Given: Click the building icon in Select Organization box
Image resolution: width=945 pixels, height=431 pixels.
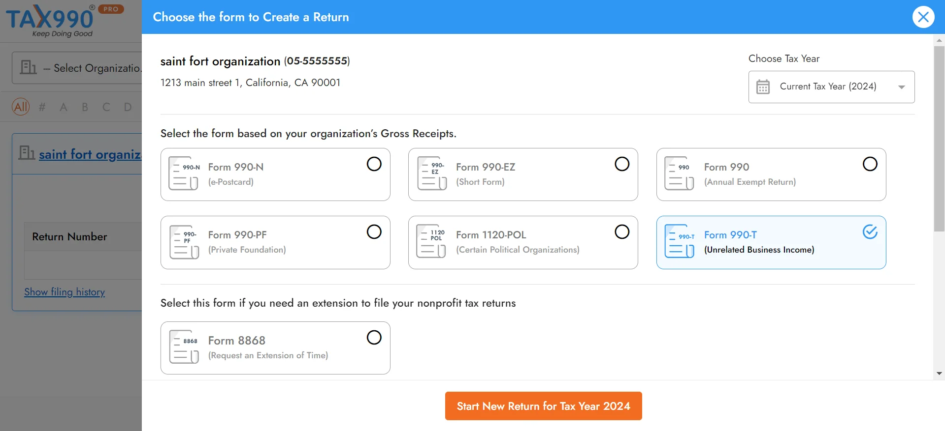Looking at the screenshot, I should (28, 67).
